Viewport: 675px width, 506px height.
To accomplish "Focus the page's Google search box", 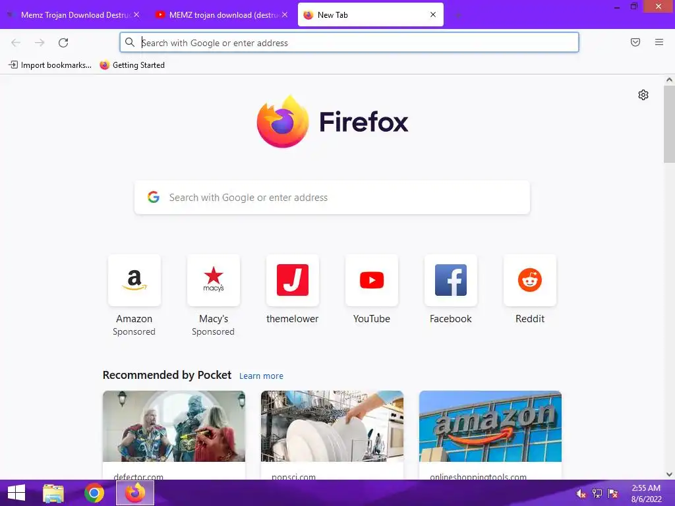I will tap(332, 198).
